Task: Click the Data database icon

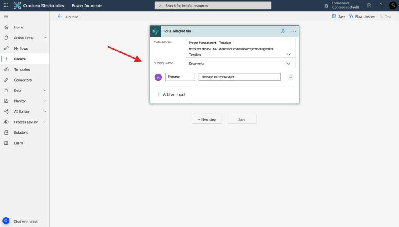Action: tap(6, 90)
